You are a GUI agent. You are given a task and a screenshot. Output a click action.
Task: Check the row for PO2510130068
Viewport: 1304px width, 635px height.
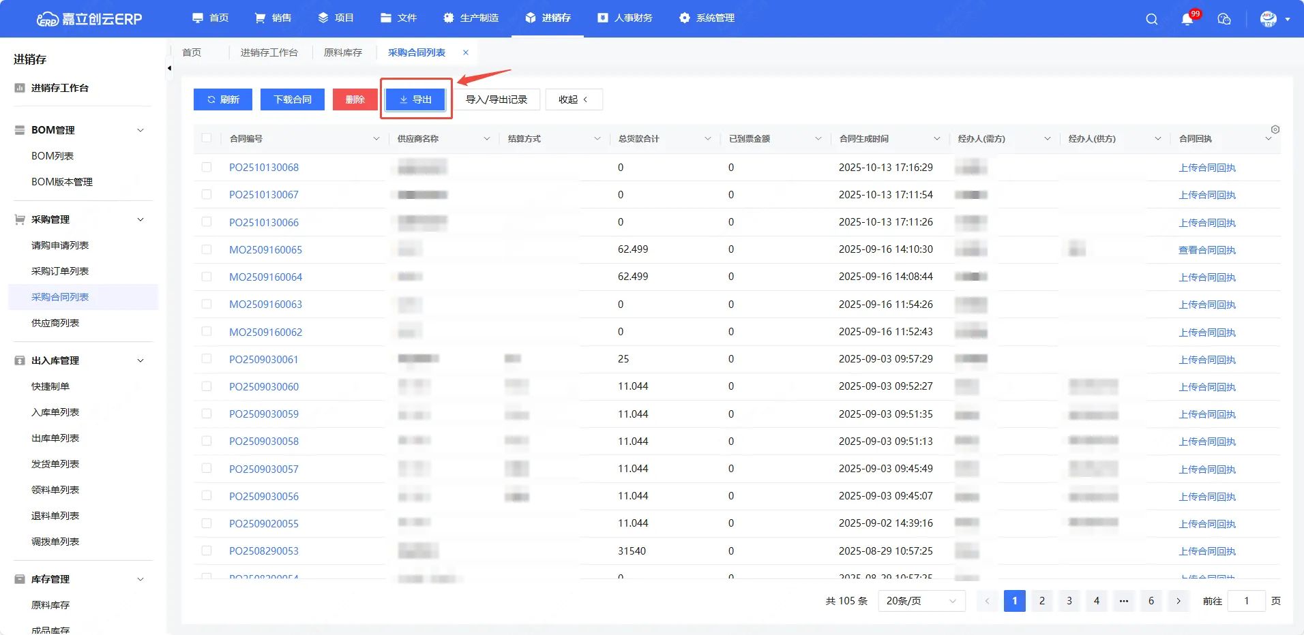coord(207,167)
